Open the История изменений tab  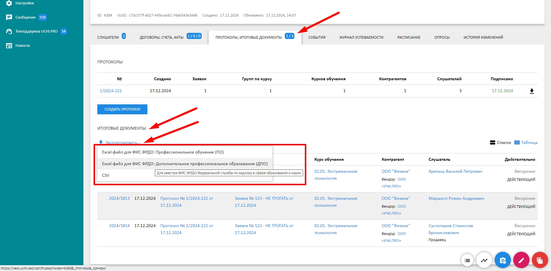[x=483, y=37]
